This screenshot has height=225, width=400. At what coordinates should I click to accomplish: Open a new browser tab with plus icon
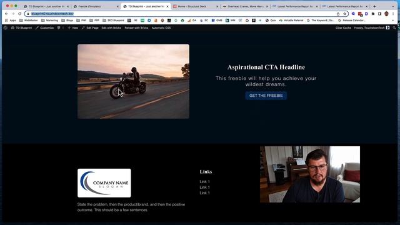tap(374, 6)
